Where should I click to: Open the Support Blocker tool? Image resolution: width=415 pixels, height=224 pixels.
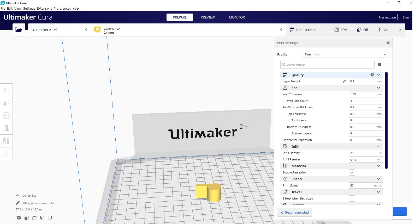click(6, 154)
